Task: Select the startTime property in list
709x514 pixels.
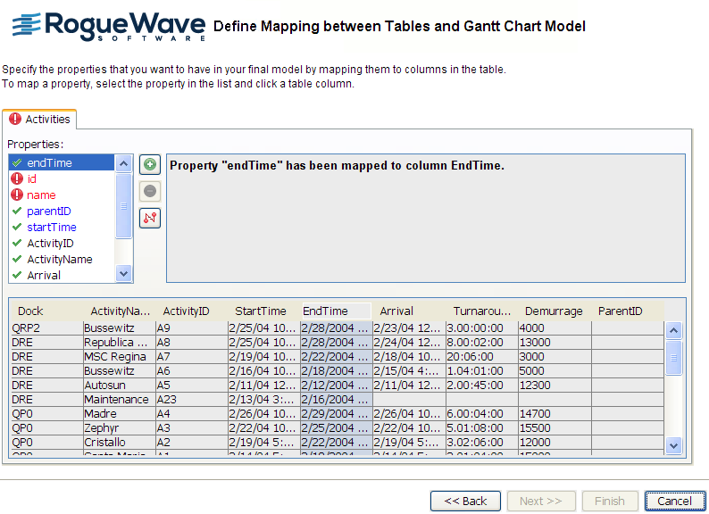Action: click(51, 228)
